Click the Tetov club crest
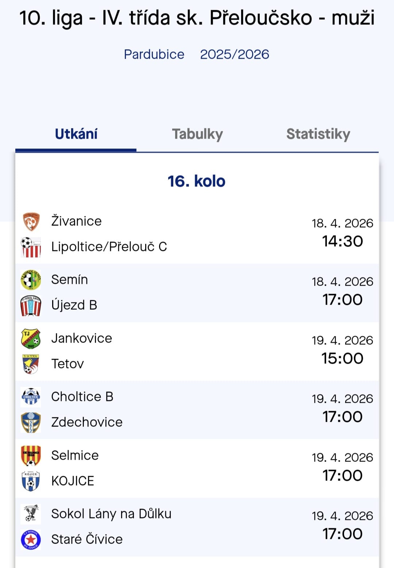This screenshot has width=394, height=568. pos(31,364)
